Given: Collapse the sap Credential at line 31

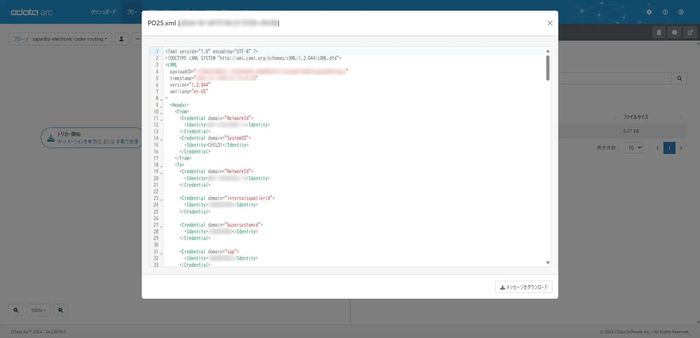Looking at the screenshot, I should [x=161, y=253].
